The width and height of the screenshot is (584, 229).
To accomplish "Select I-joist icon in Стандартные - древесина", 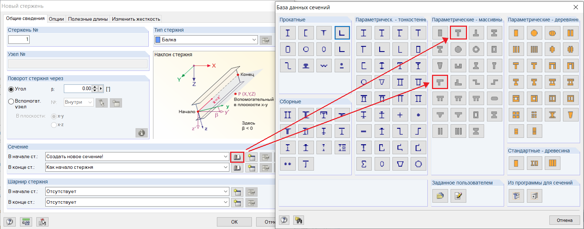I will [x=534, y=163].
